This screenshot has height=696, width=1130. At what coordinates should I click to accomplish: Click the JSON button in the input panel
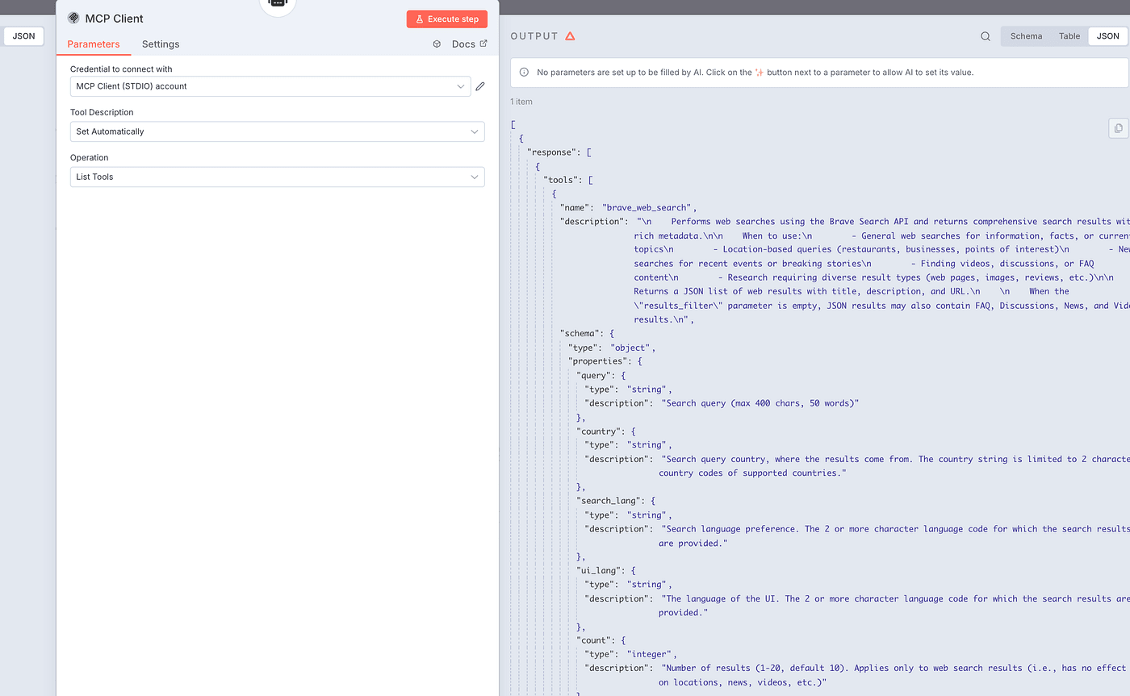(x=23, y=36)
